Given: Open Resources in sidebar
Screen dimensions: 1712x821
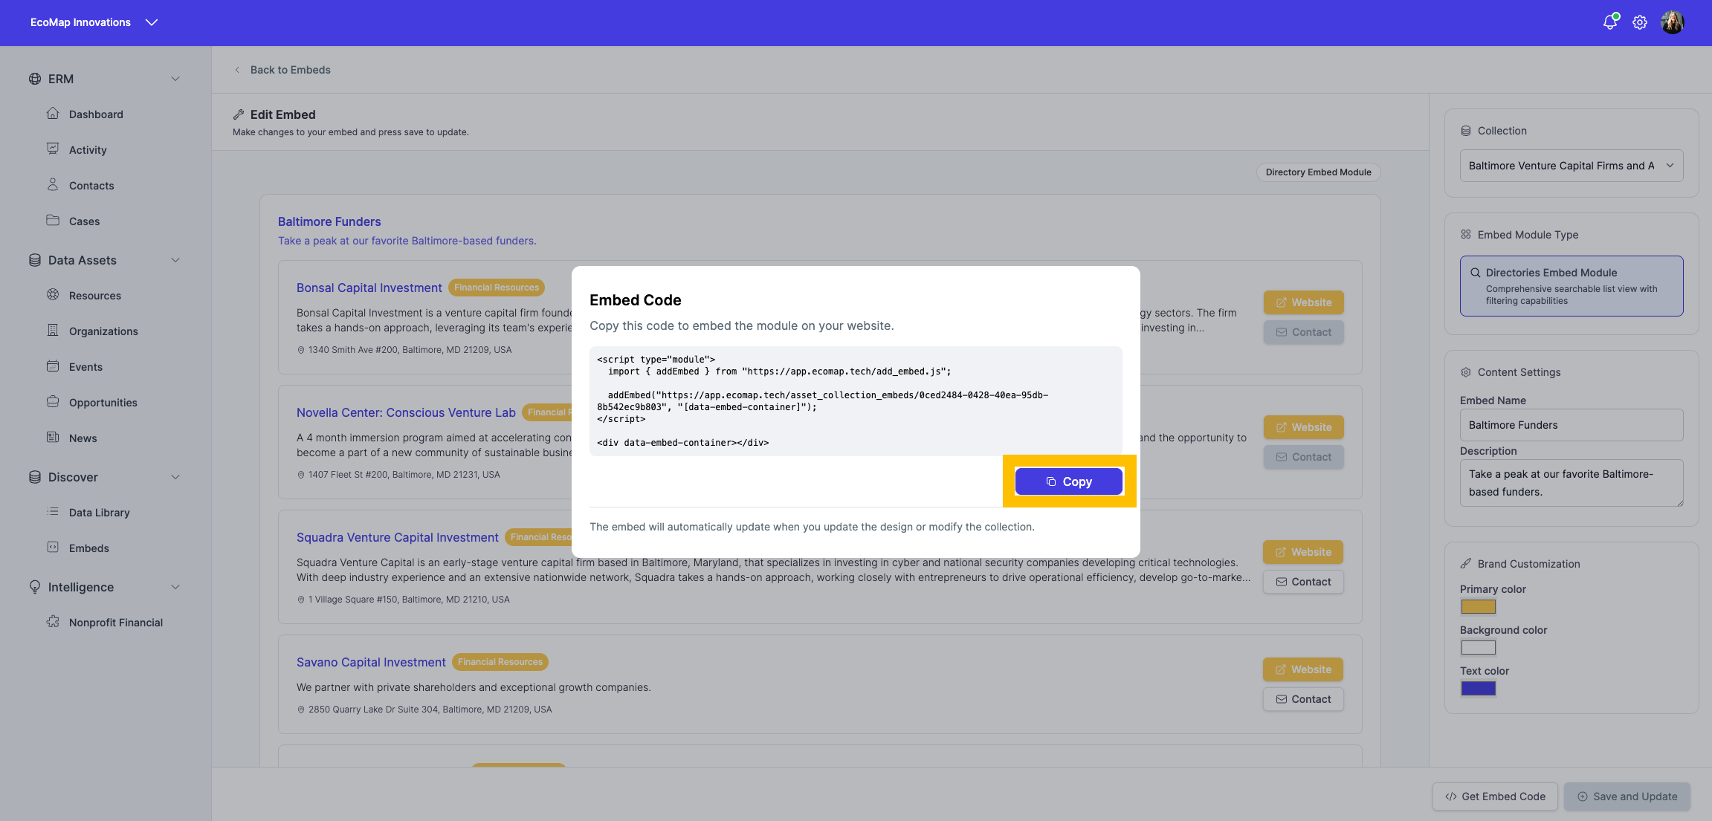Looking at the screenshot, I should point(95,296).
